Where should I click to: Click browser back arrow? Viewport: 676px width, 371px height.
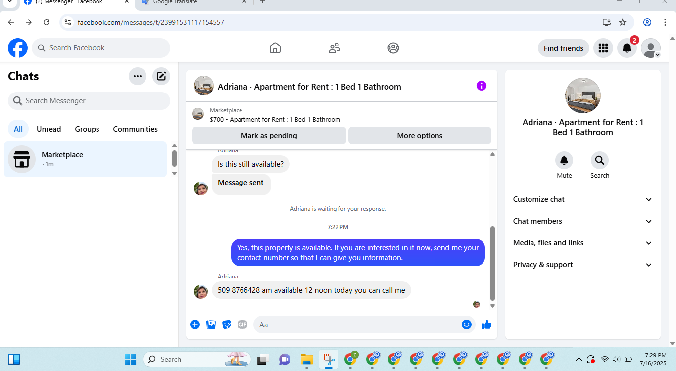pyautogui.click(x=11, y=22)
